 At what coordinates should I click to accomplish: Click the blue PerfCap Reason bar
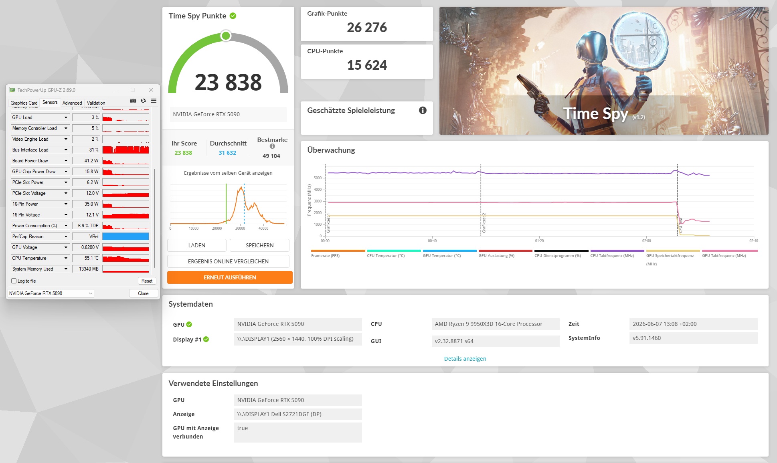tap(125, 237)
